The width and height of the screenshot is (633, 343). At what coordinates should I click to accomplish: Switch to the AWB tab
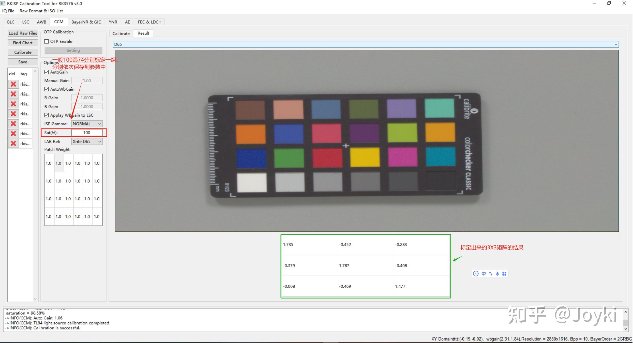point(41,22)
